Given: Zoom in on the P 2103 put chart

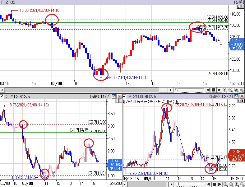Looking at the screenshot, I should [225, 184].
